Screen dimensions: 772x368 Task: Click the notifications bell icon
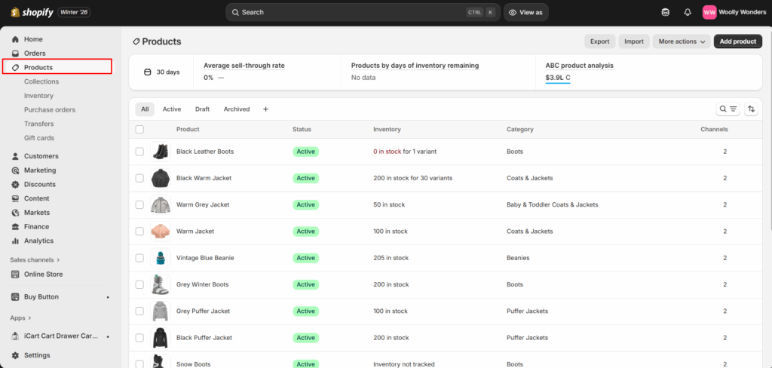pos(687,12)
